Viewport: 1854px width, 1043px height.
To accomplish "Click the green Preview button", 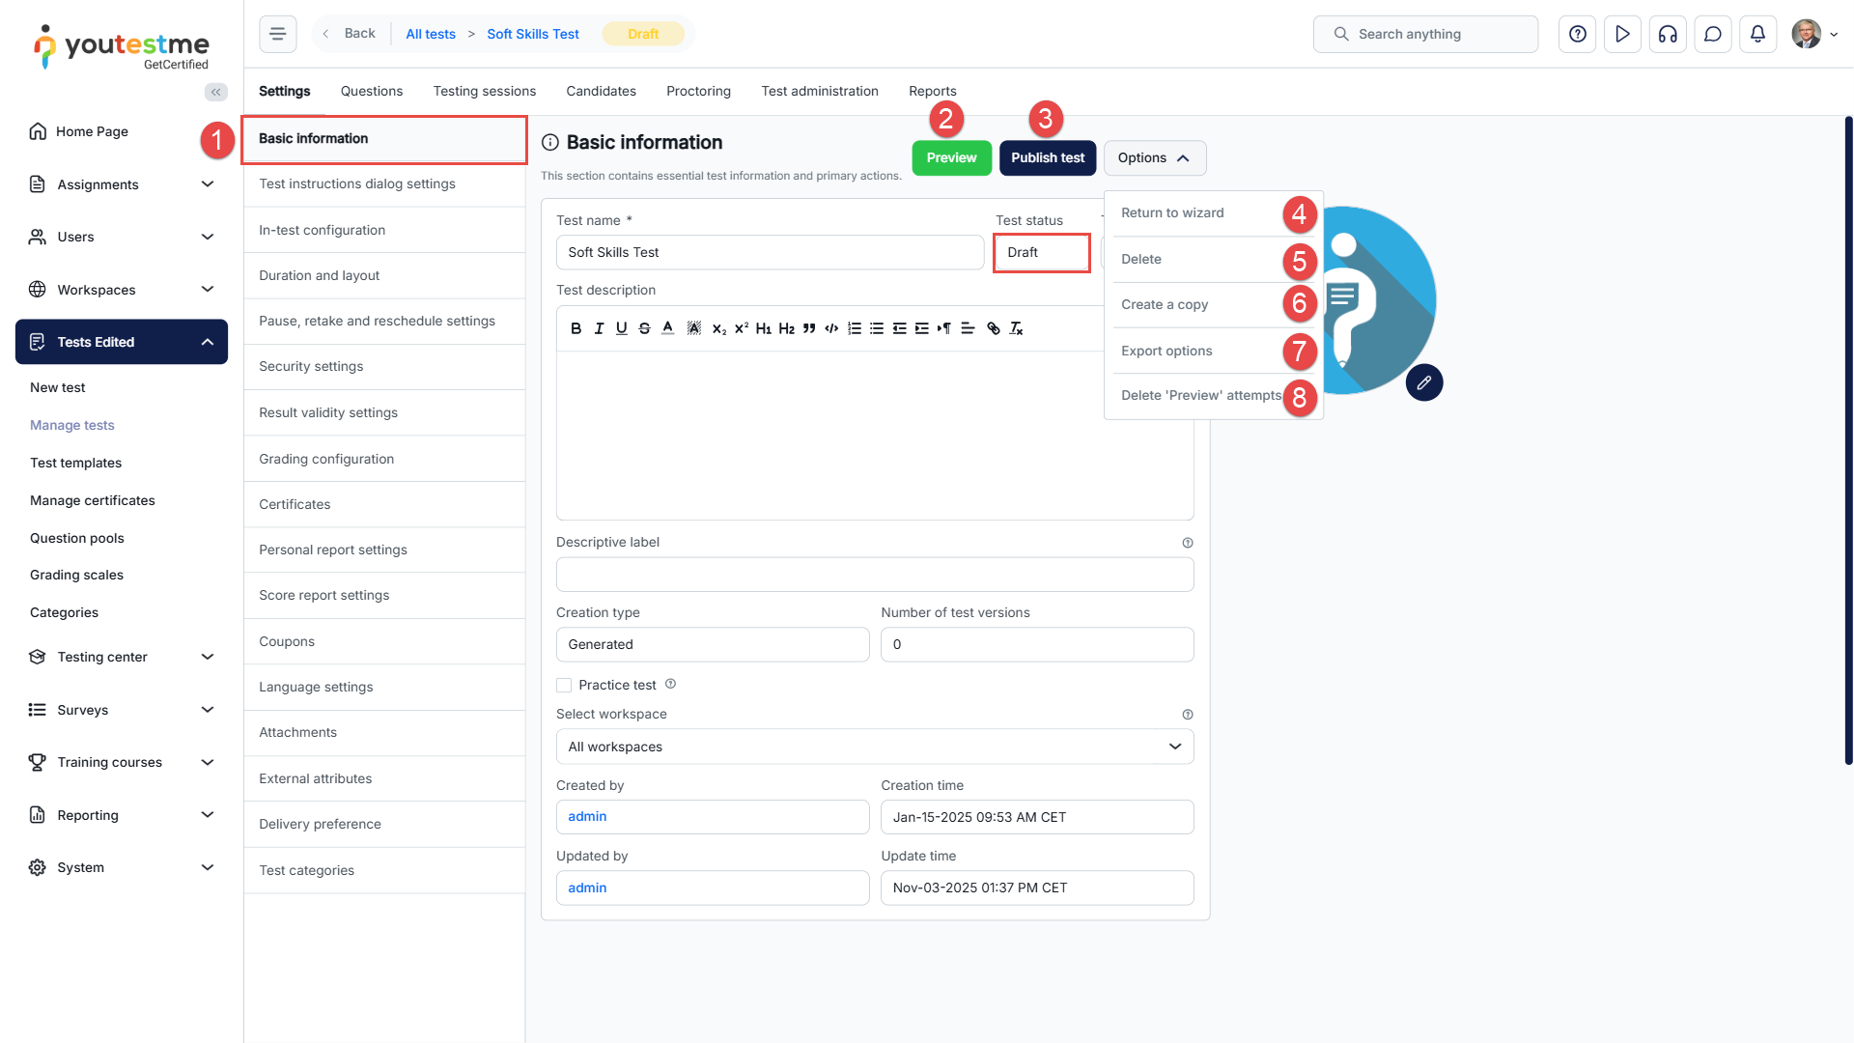I will point(951,157).
